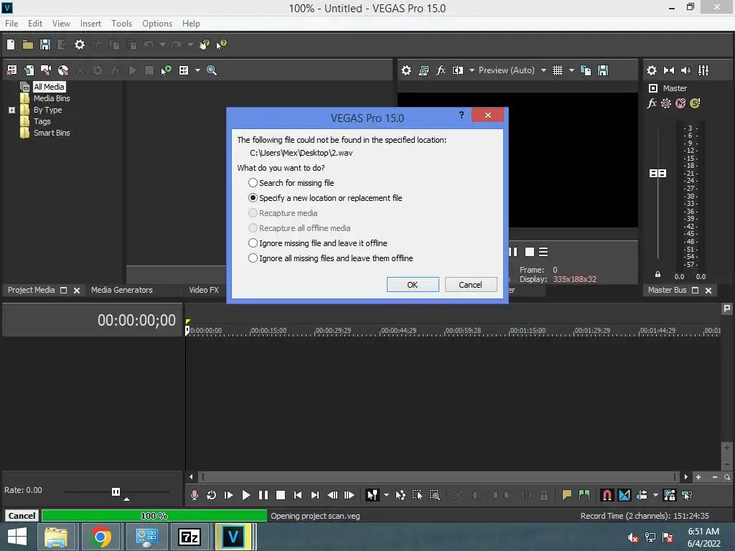Click the playback Rate slider handle
This screenshot has height=551, width=735.
[x=116, y=491]
